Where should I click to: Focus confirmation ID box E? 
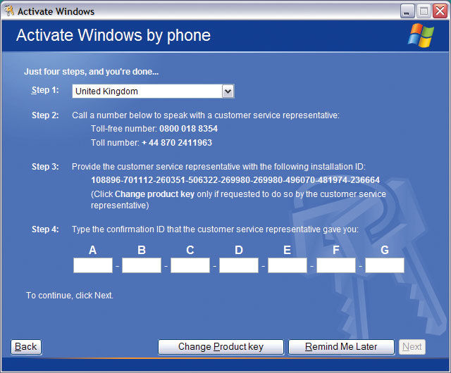click(x=288, y=265)
